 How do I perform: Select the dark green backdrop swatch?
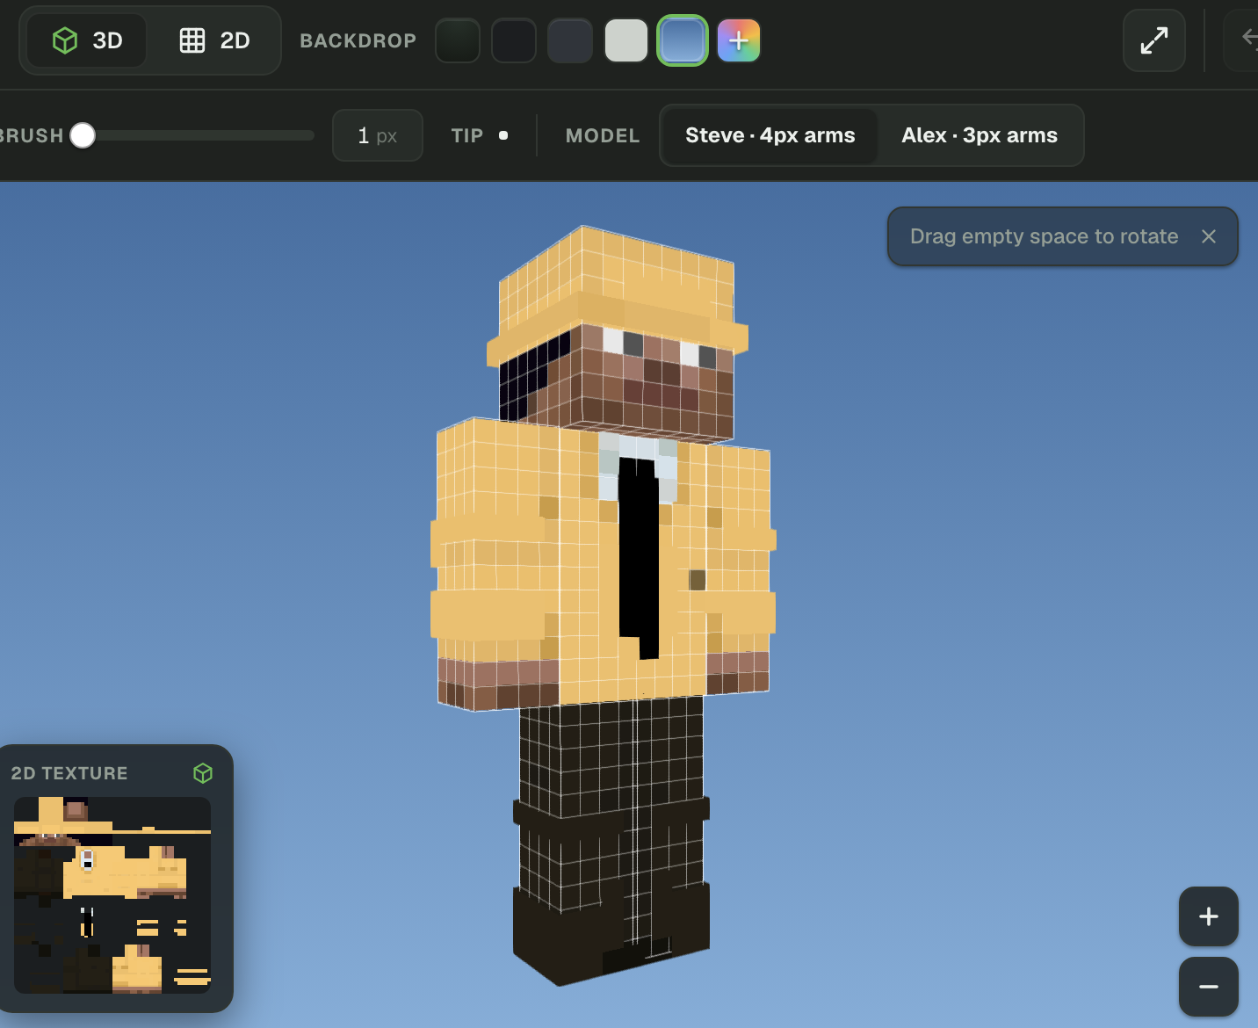(x=458, y=40)
